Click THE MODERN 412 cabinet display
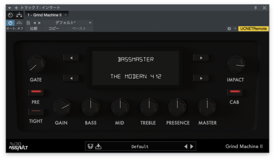Screen dimensions: 275x160 tap(136, 77)
